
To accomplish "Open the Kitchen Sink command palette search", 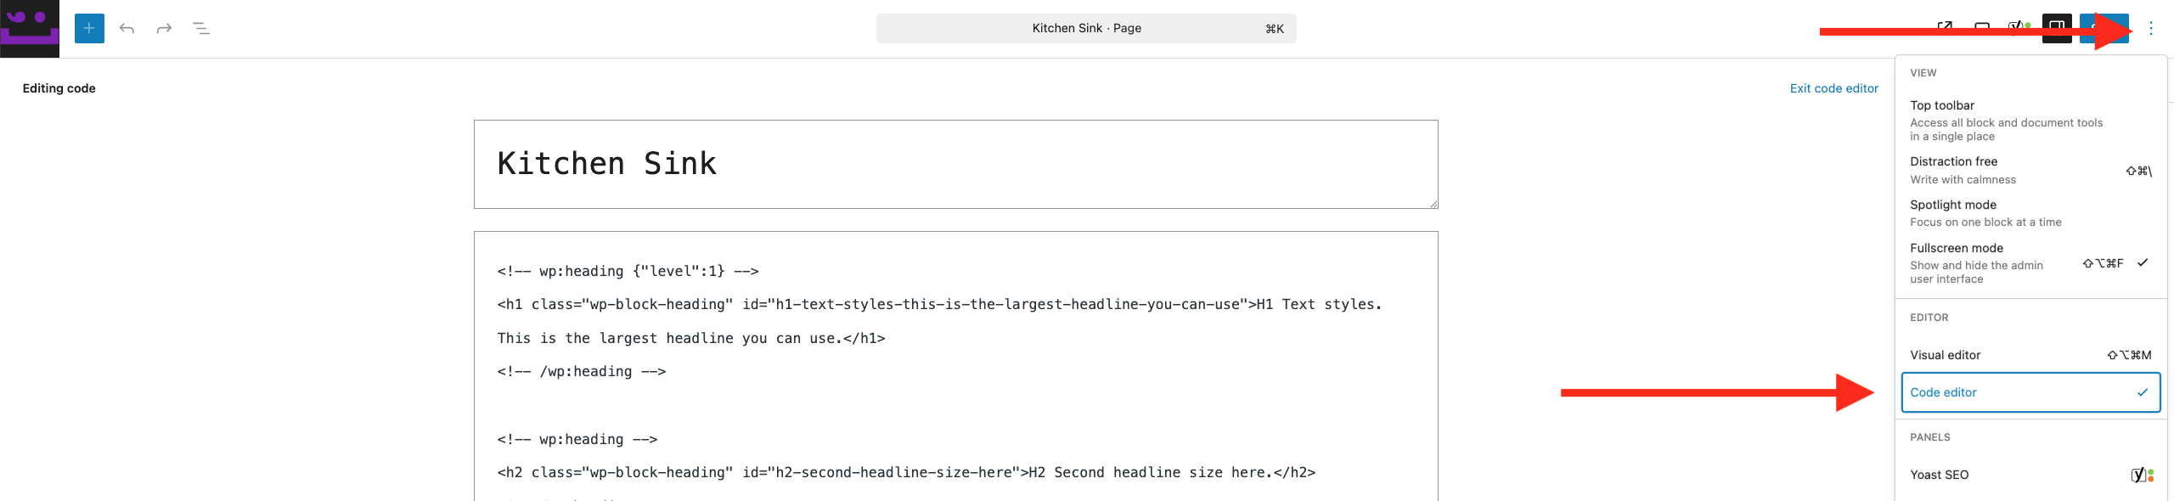I will (1085, 28).
